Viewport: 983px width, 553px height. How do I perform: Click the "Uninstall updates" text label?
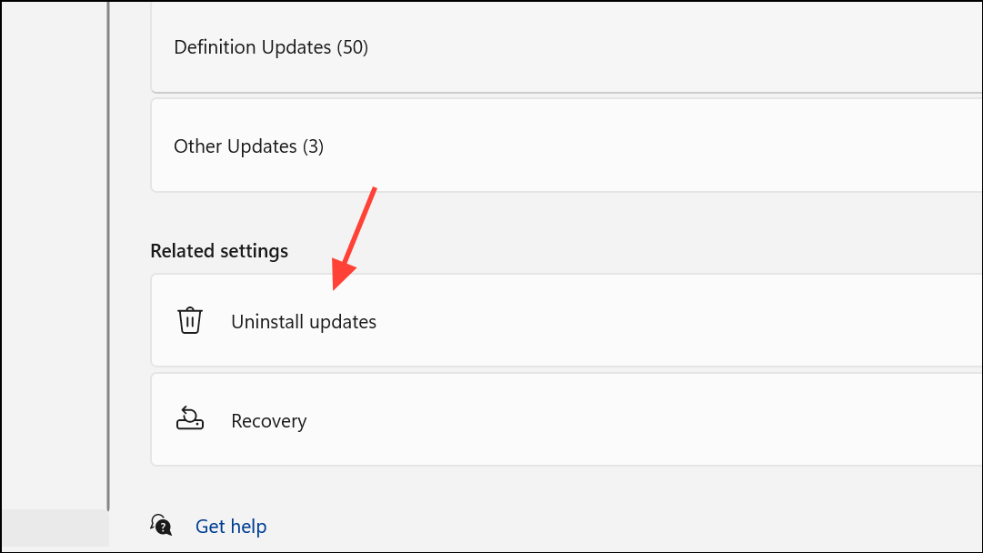(304, 322)
